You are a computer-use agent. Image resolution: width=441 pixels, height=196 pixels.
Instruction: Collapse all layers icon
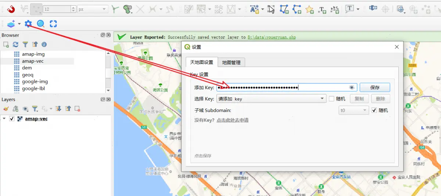click(68, 109)
